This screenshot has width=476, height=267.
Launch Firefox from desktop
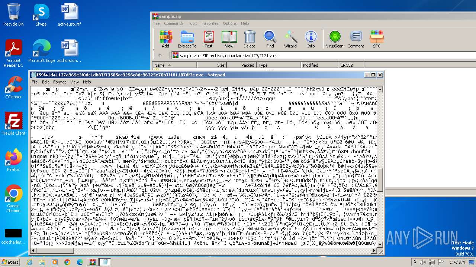pos(13,160)
